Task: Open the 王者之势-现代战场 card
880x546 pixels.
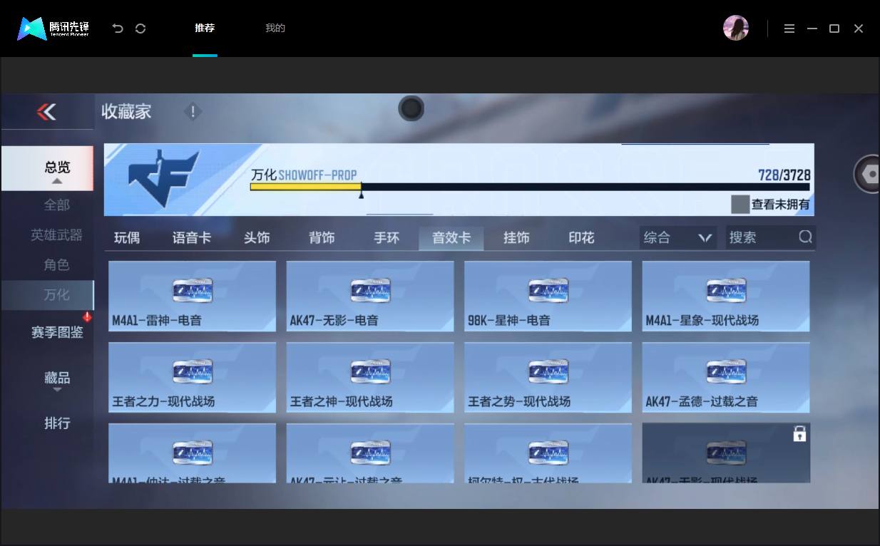Action: (x=548, y=377)
